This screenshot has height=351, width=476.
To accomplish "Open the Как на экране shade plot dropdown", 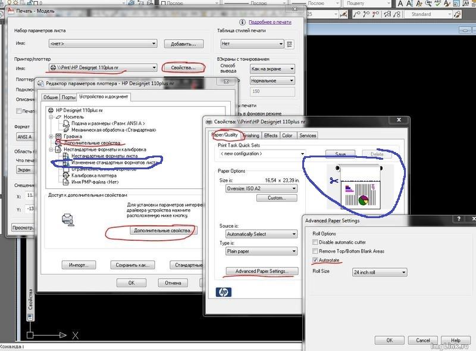I will [x=273, y=69].
